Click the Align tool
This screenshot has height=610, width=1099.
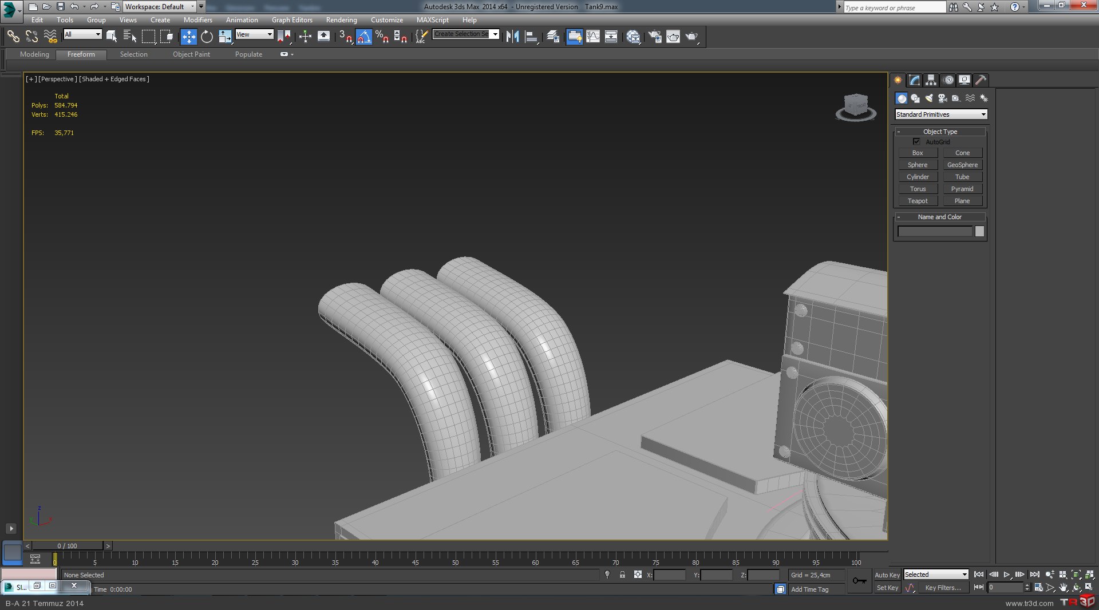point(531,37)
